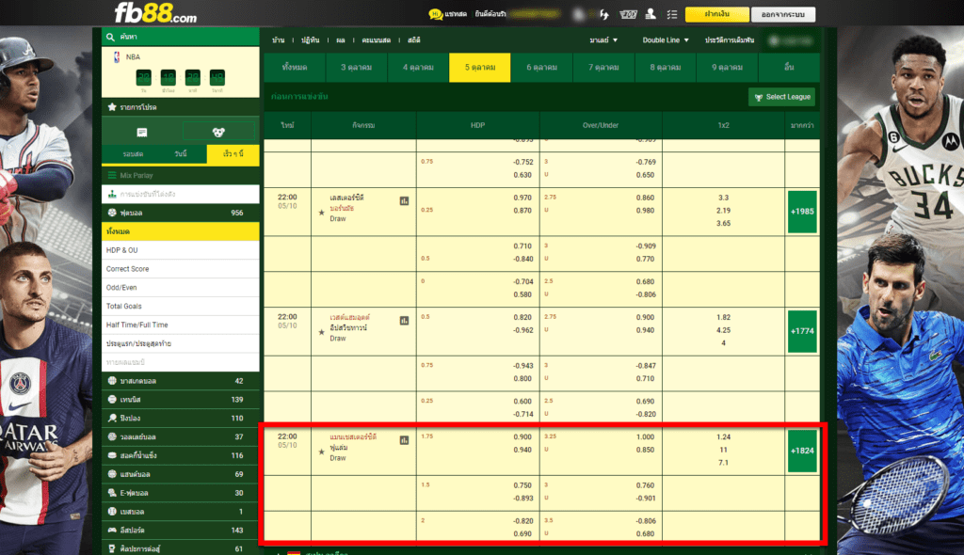Screen dimensions: 964x555
Task: Select the 6 ตุลาคม date tab
Action: pos(541,68)
